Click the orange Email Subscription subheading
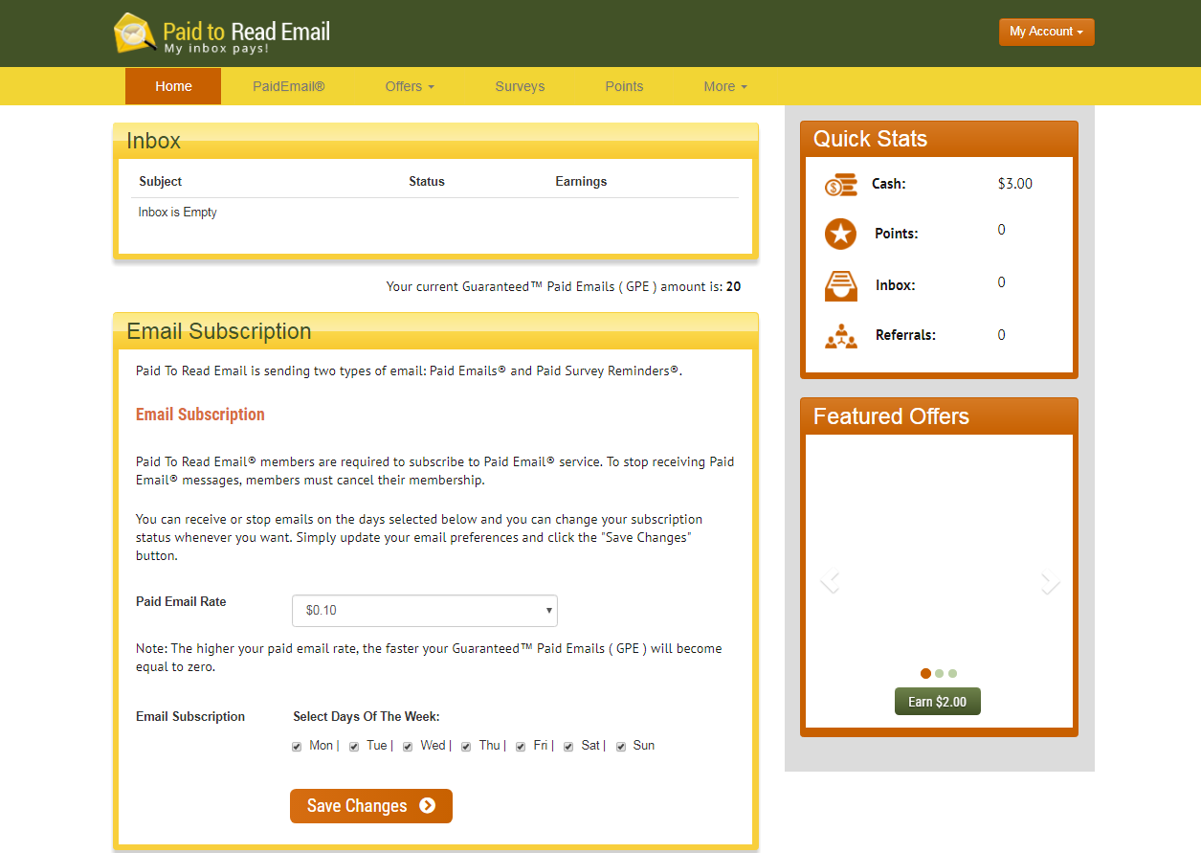 click(200, 415)
